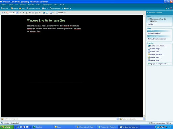173x129 pixels.
Task: Open the Insertar dropdown in formatting toolbar
Action: 60,13
